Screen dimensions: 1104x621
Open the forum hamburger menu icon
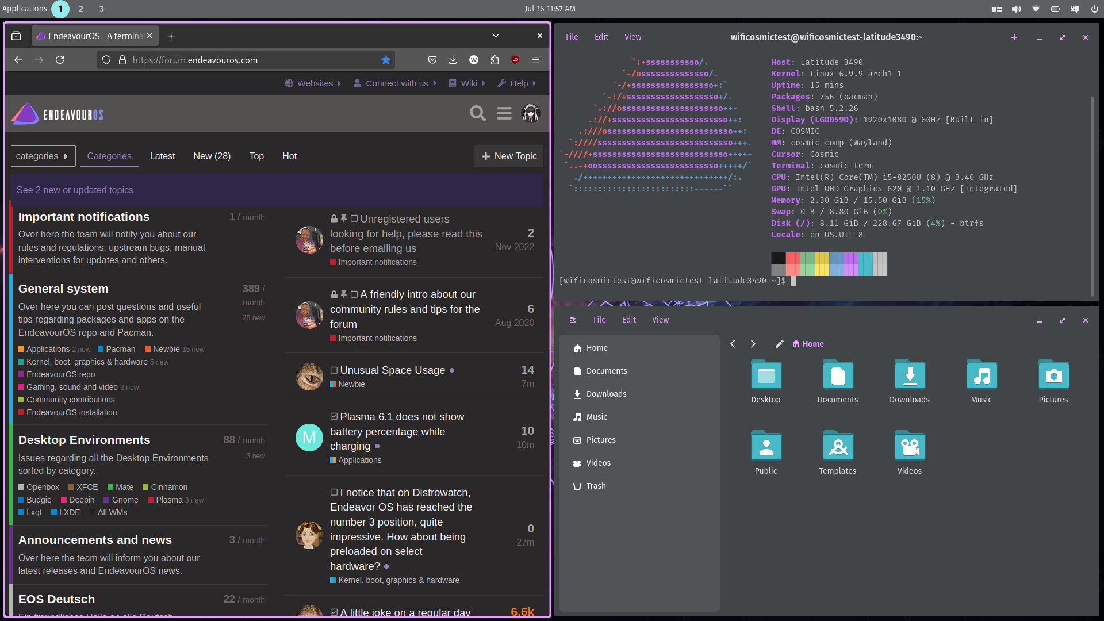(x=504, y=113)
